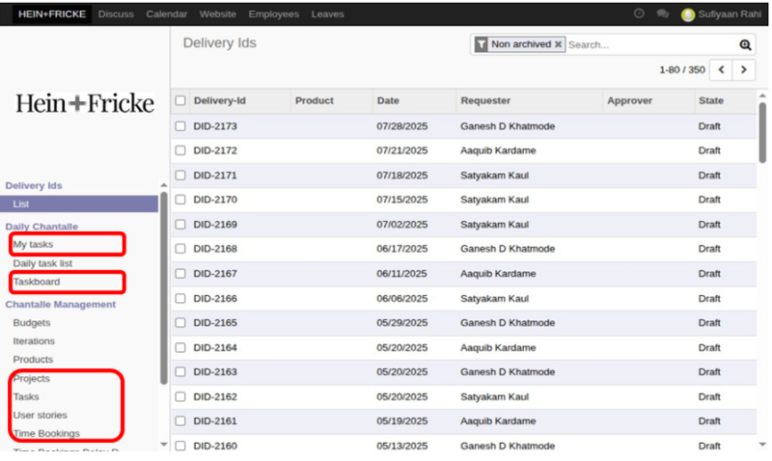Image resolution: width=772 pixels, height=461 pixels.
Task: Check the box for DID-2173
Action: (x=180, y=126)
